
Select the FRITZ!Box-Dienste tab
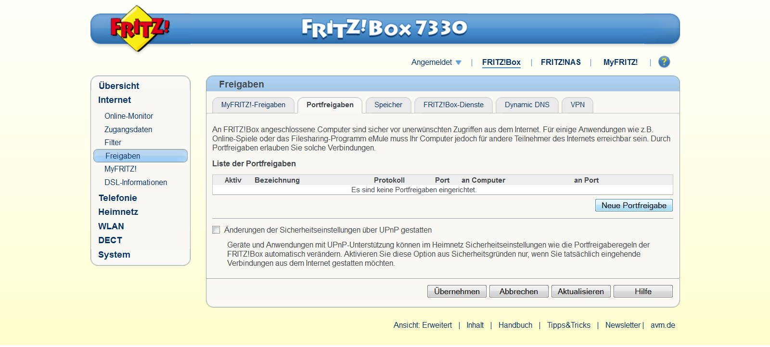(453, 105)
